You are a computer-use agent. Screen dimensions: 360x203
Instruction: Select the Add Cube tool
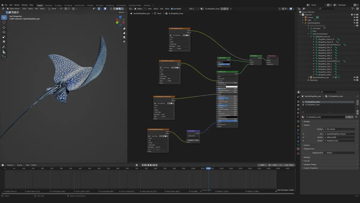tap(4, 57)
